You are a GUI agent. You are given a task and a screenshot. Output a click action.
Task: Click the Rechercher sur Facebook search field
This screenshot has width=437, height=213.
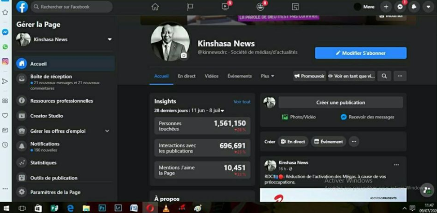point(71,7)
